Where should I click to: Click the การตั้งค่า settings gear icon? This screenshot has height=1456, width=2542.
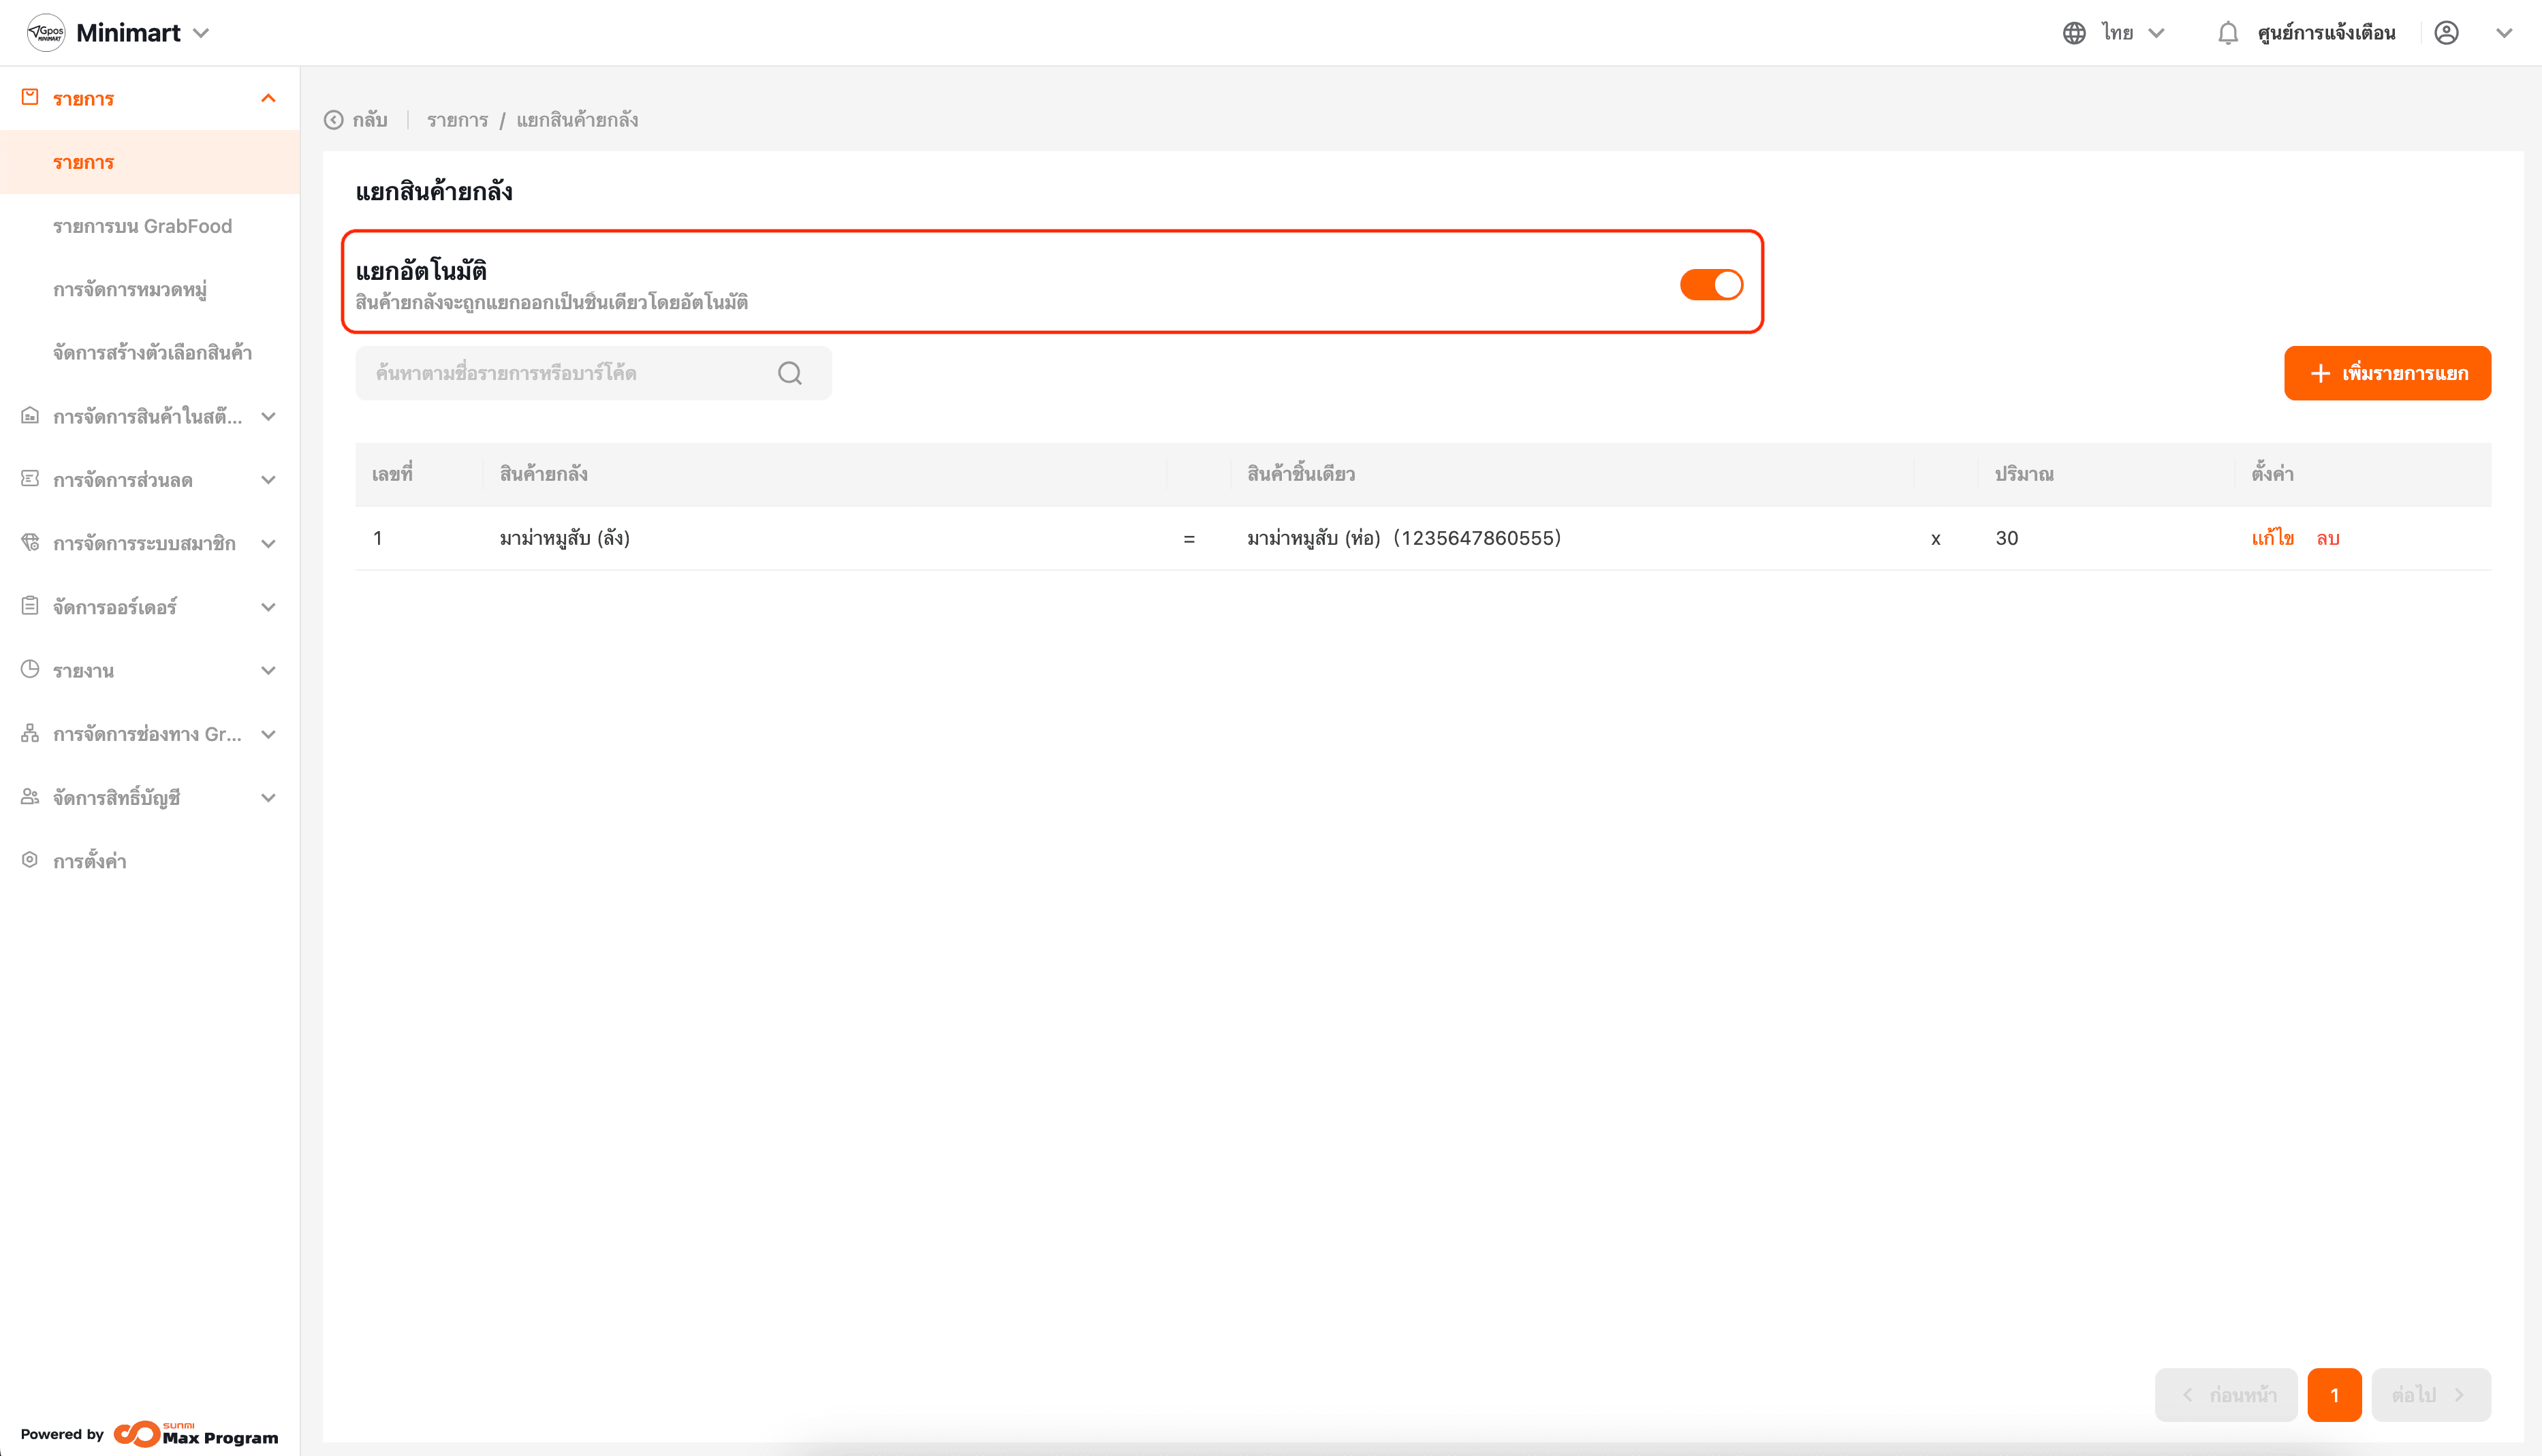[30, 860]
